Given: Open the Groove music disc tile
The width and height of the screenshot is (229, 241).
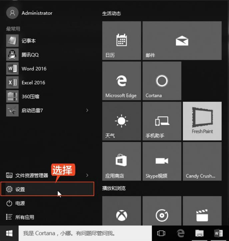Looking at the screenshot, I should [x=162, y=211].
